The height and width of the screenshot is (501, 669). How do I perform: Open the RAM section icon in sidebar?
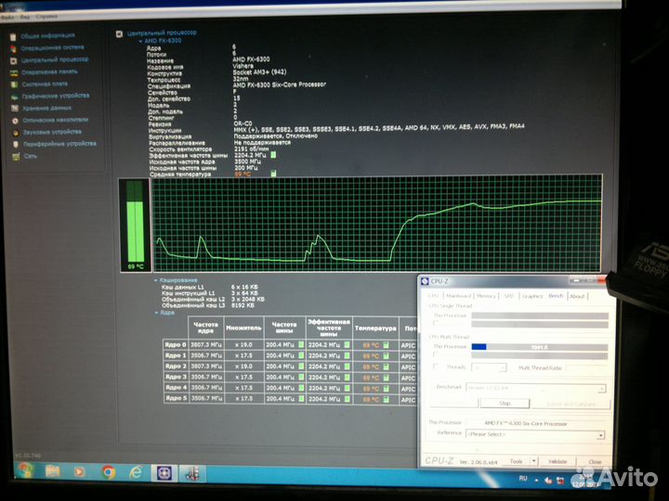pos(14,73)
